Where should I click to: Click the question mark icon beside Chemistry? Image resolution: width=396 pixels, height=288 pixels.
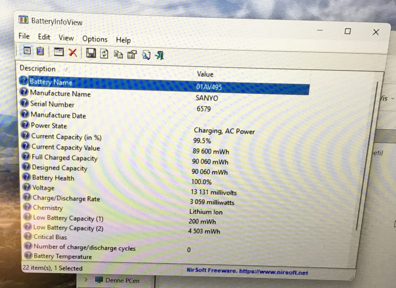tap(27, 207)
